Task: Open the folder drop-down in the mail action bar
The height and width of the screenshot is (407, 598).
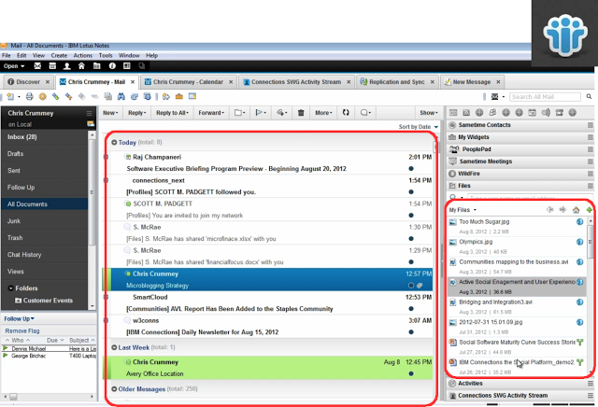Action: tap(239, 113)
